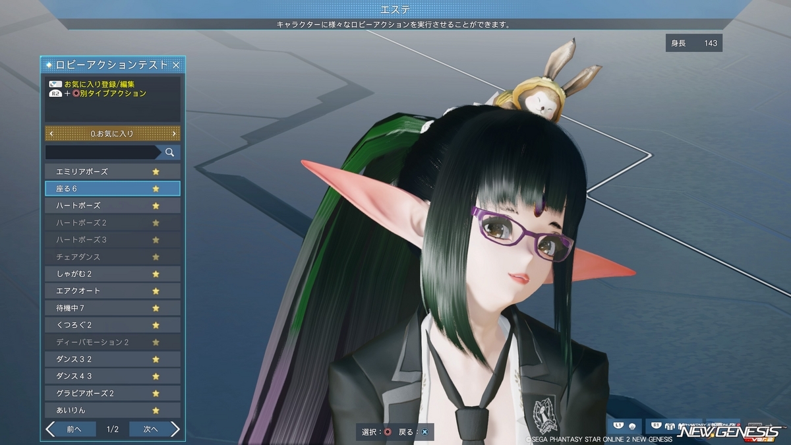The height and width of the screenshot is (445, 791).
Task: Select the ハートポーズ2 action
Action: click(113, 223)
